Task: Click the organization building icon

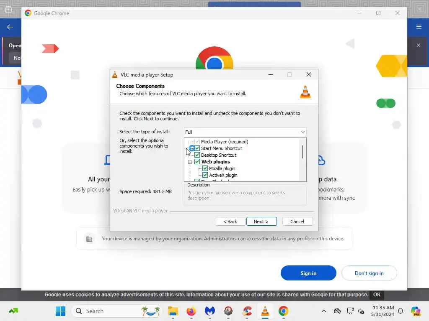Action: coord(89,239)
